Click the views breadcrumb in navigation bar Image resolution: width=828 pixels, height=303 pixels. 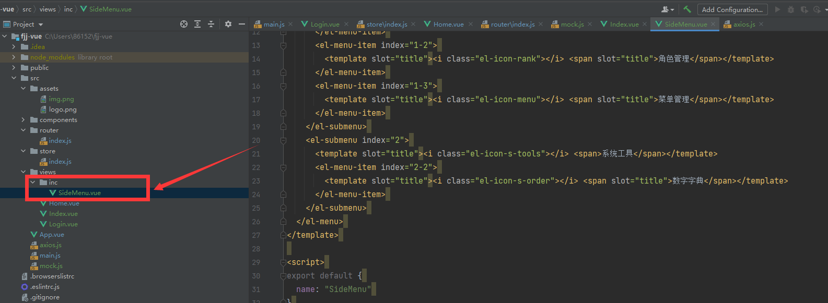48,9
